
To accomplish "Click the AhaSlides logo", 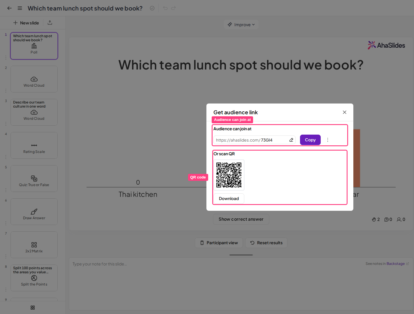I will (x=386, y=45).
